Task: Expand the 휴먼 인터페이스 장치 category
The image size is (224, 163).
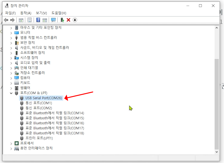Action: point(11,148)
